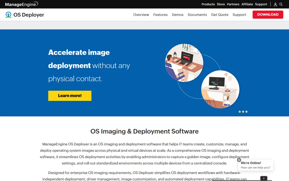Open Partners in the top bar
Image resolution: width=289 pixels, height=181 pixels.
tap(233, 4)
